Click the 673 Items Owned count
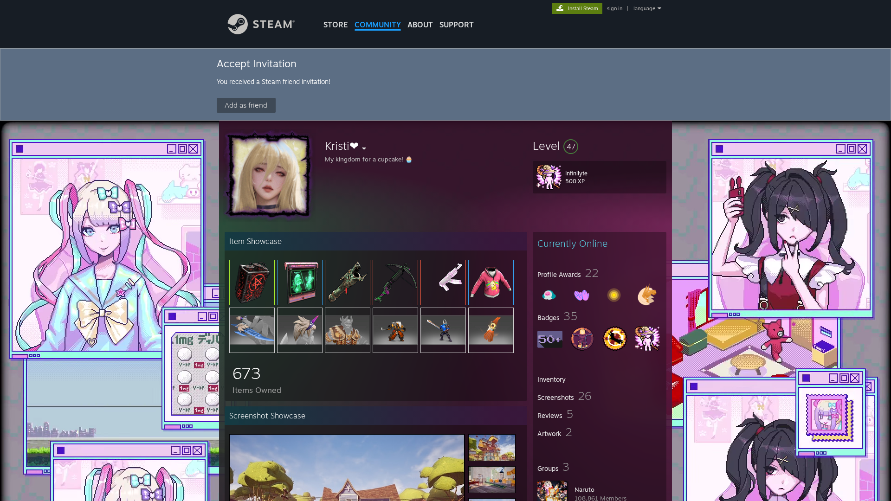Viewport: 891px width, 501px height. 257,380
